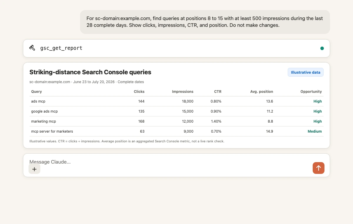The height and width of the screenshot is (224, 353).
Task: Click the user prompt message bubble
Action: tap(205, 22)
